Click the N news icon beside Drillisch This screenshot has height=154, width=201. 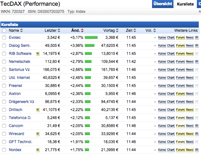(x=37, y=110)
